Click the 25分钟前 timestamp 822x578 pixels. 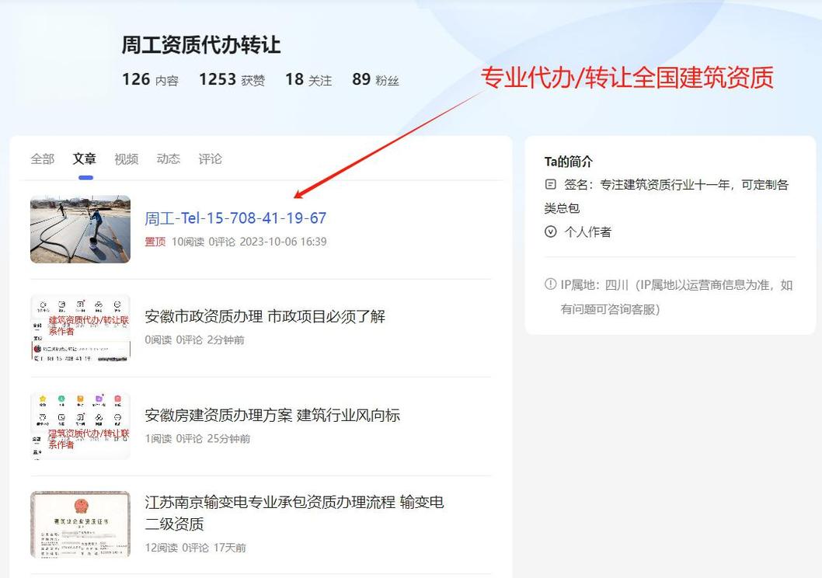point(228,439)
